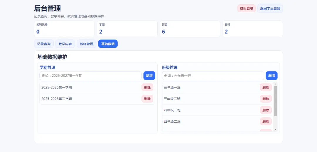Delete the 2025-2026第一学期 entry
The image size is (317, 152).
(147, 88)
